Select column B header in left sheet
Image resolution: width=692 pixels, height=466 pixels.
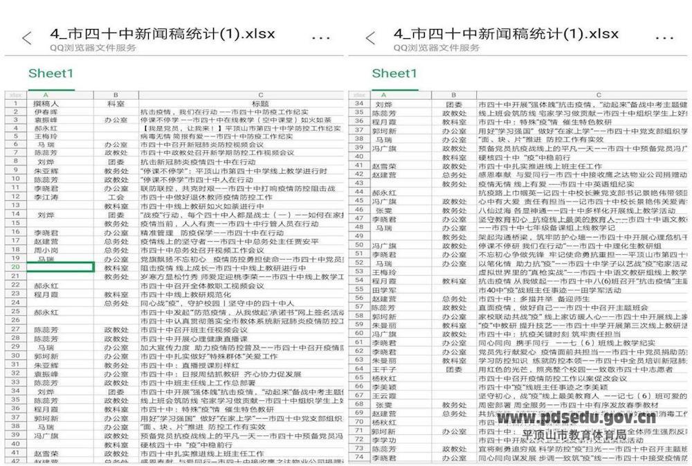[x=115, y=95]
